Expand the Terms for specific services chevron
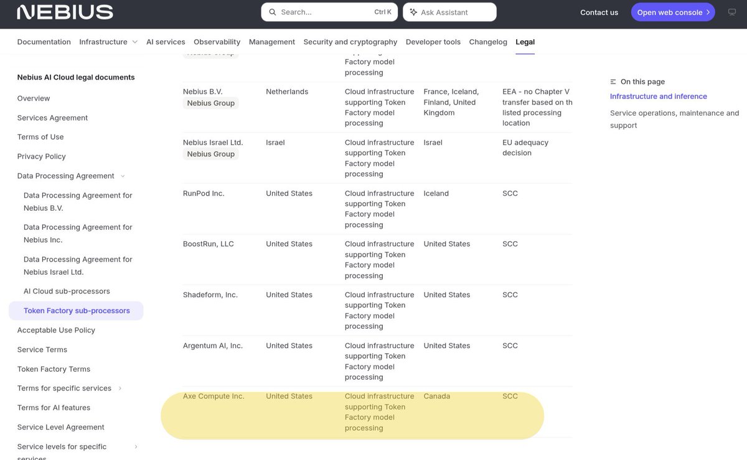747x460 pixels. coord(120,389)
